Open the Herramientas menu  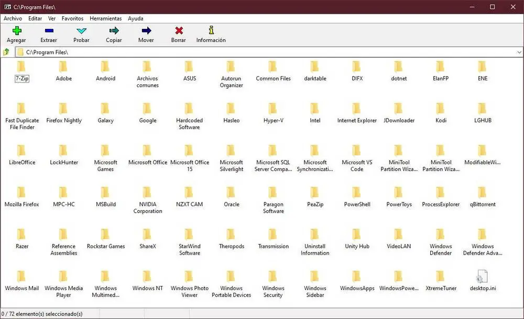105,18
